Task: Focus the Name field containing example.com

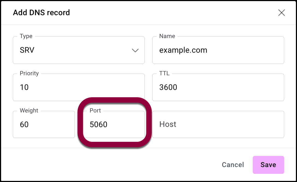Action: click(218, 50)
